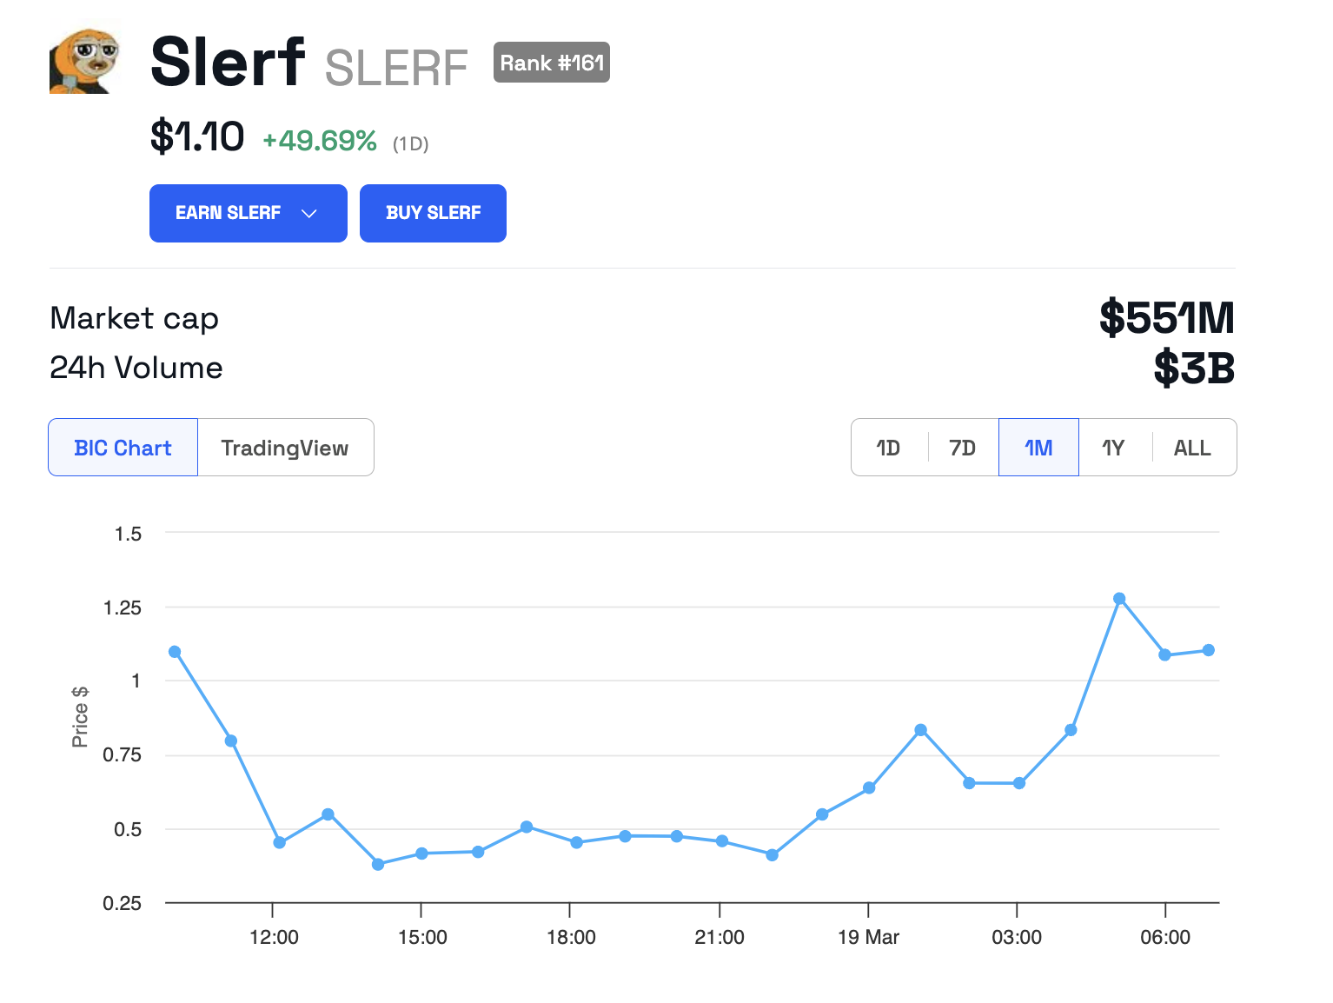Expand the Earn SLERF dropdown chevron
The image size is (1333, 1003).
[x=309, y=214]
